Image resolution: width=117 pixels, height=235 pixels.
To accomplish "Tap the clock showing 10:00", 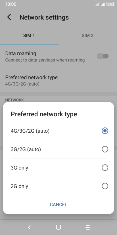I will (x=11, y=4).
